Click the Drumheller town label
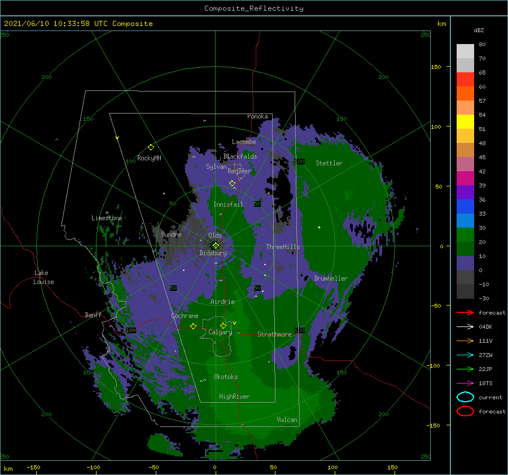Viewport: 508px width, 475px height. 330,278
